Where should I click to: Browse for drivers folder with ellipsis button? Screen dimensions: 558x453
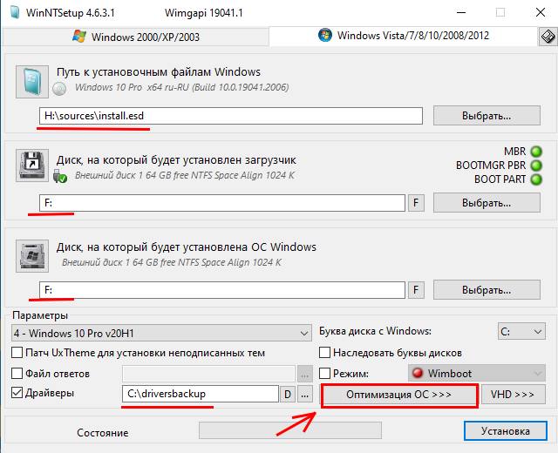(305, 394)
